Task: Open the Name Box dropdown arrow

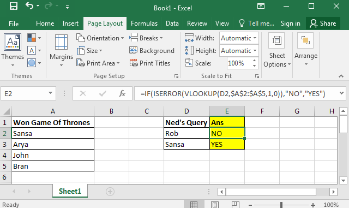Action: click(x=50, y=93)
